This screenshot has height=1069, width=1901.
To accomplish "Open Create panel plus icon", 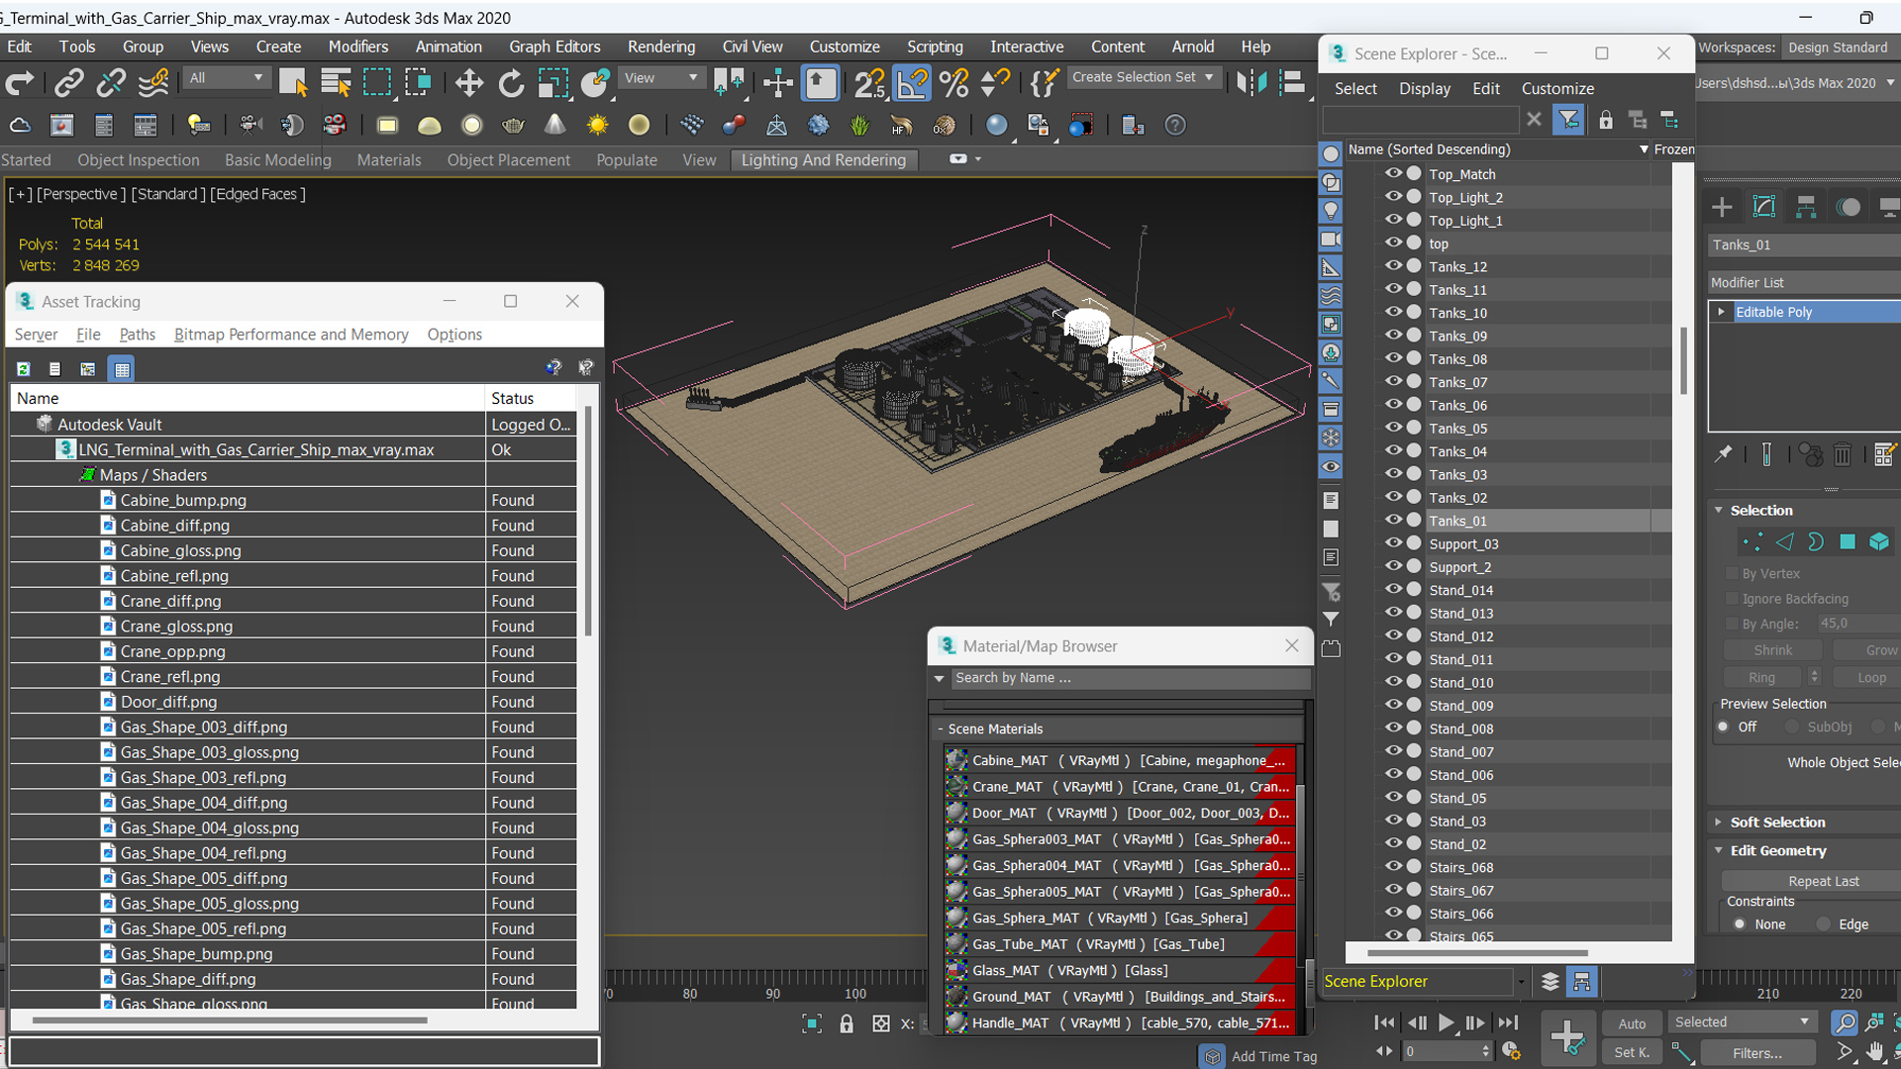I will click(x=1723, y=207).
